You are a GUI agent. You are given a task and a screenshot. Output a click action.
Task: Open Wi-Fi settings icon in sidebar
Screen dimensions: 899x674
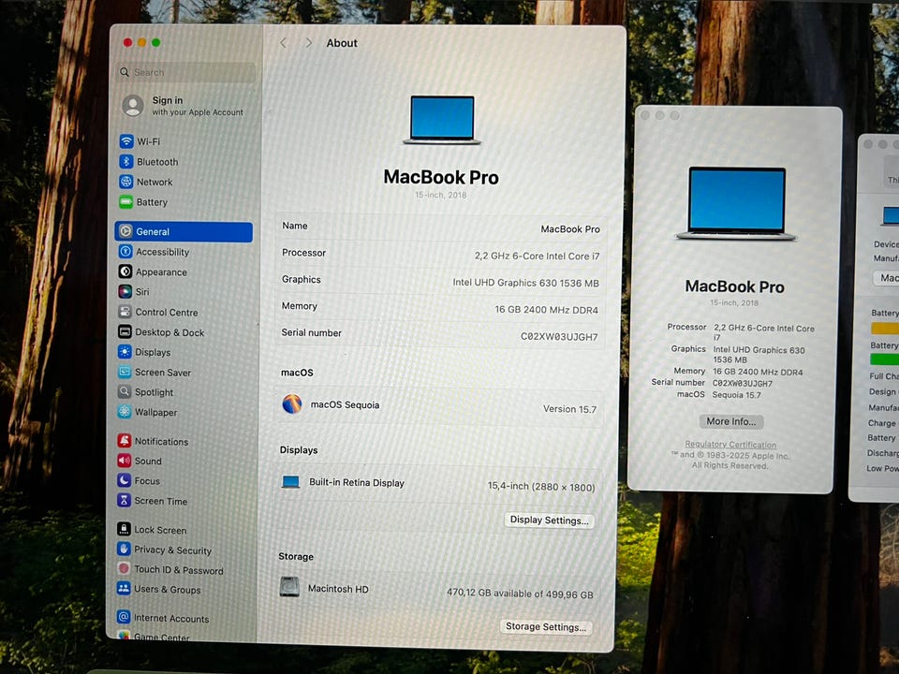(126, 141)
